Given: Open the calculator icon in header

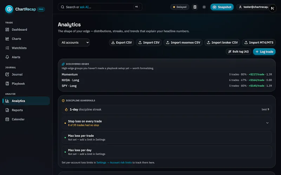Looking at the screenshot, I should coord(195,7).
